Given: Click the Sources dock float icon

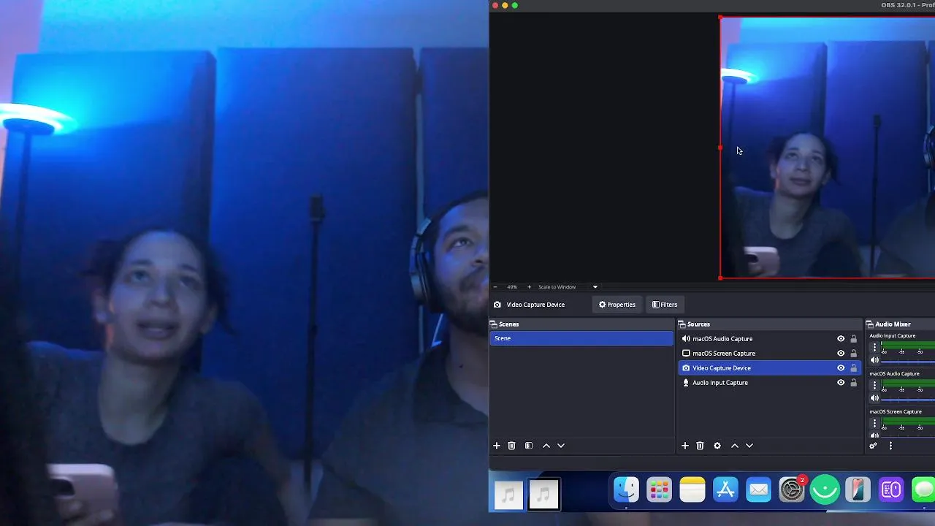Looking at the screenshot, I should coord(682,324).
